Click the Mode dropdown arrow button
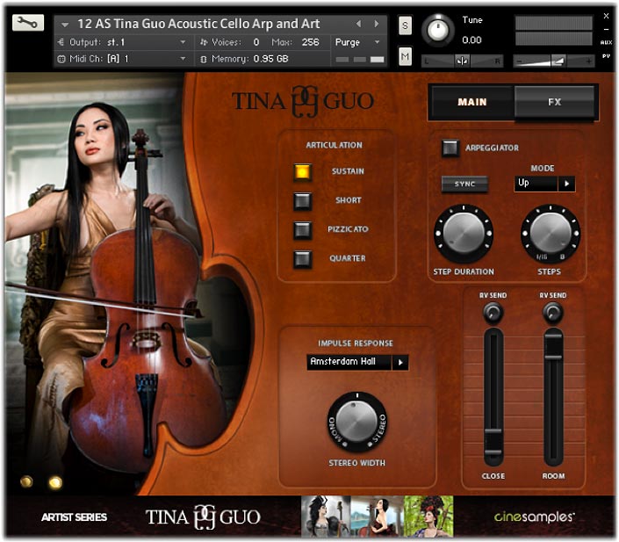Screen dimensions: 619x542 coord(567,184)
